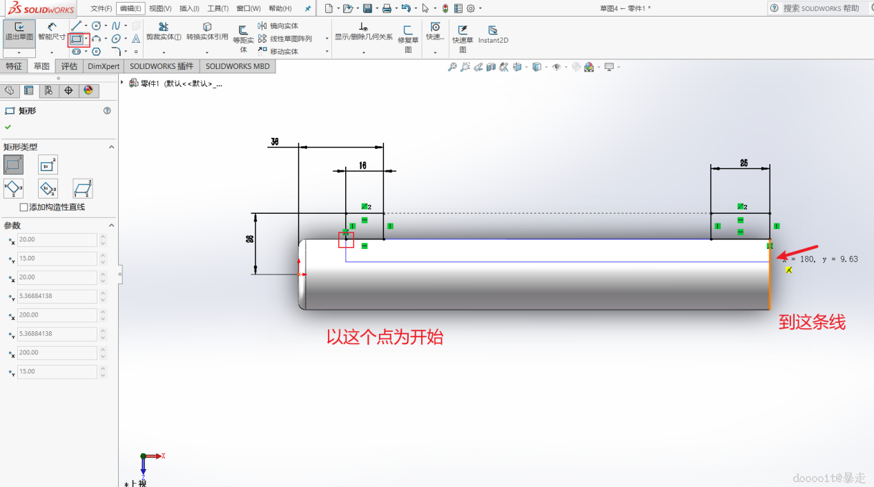Image resolution: width=874 pixels, height=487 pixels.
Task: Click the Save icon in title bar
Action: pos(367,8)
